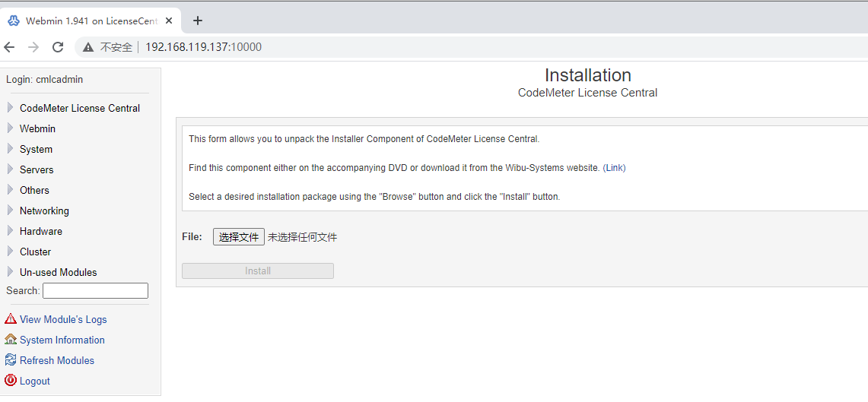Viewport: 868px width, 402px height.
Task: Click the Logout link
Action: 35,381
